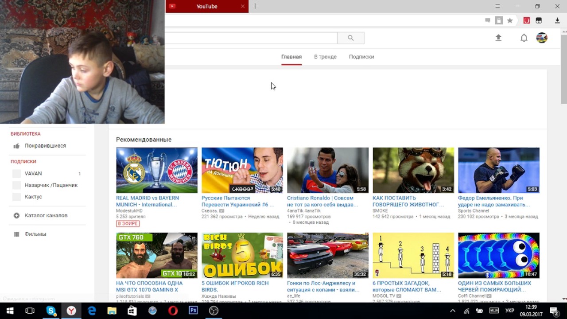Expand the system tray hidden icons chevron
The height and width of the screenshot is (319, 567).
click(x=453, y=311)
